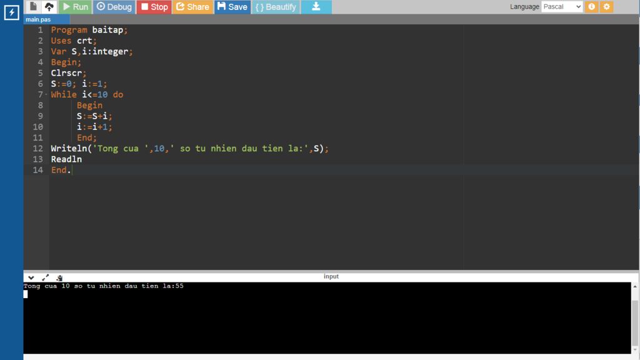Click the 'Readln' statement
Image resolution: width=640 pixels, height=360 pixels.
click(x=66, y=159)
